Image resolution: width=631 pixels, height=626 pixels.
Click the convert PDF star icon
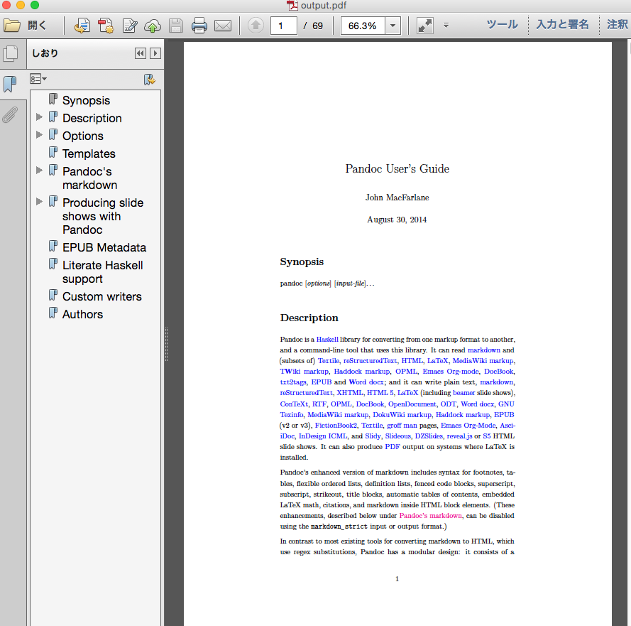coord(106,26)
